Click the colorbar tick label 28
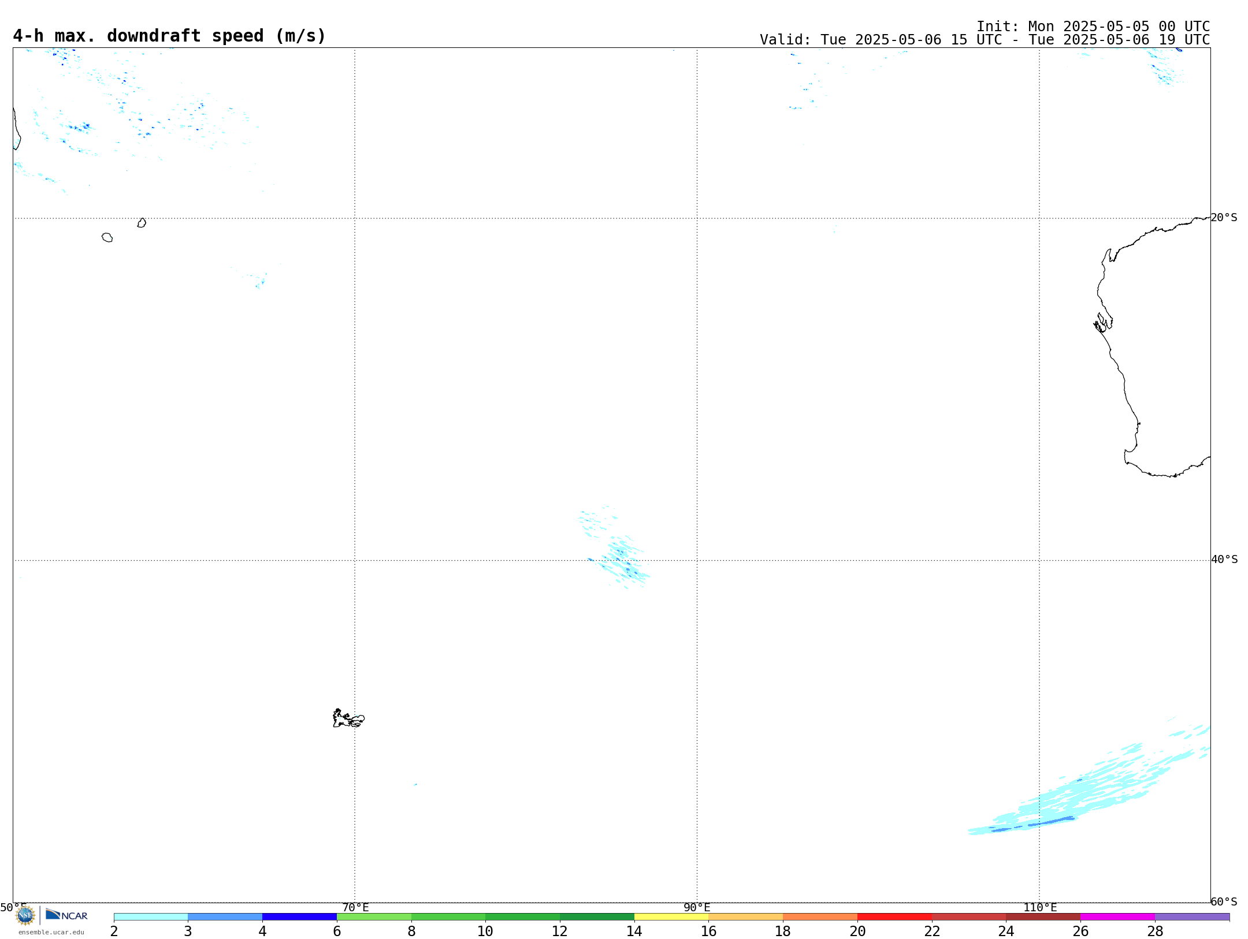Screen dimensions: 1248x939 pos(1155,931)
